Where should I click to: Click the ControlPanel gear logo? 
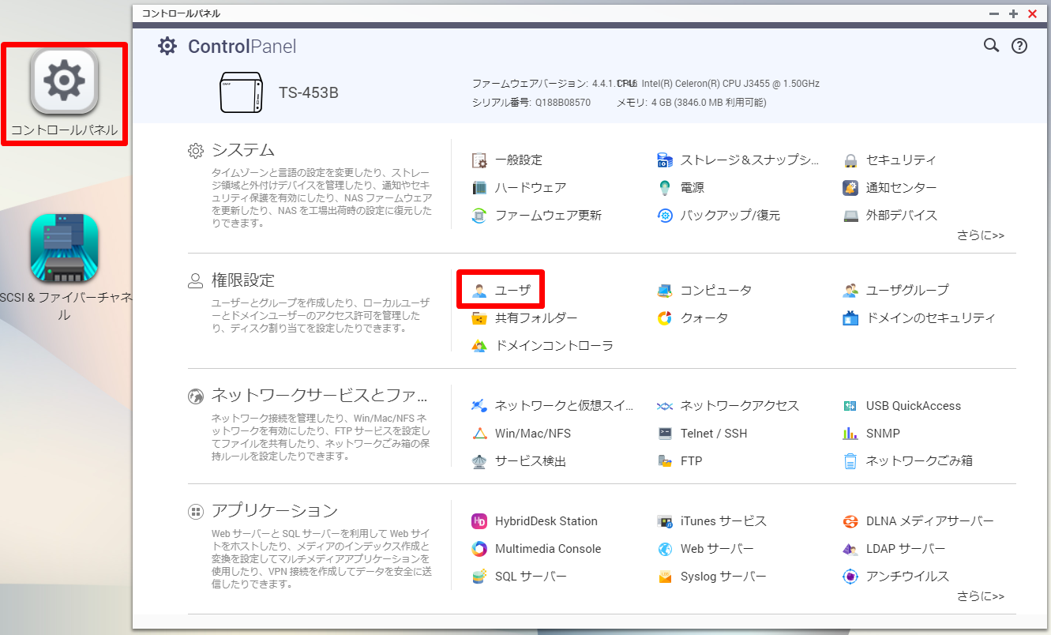click(167, 46)
